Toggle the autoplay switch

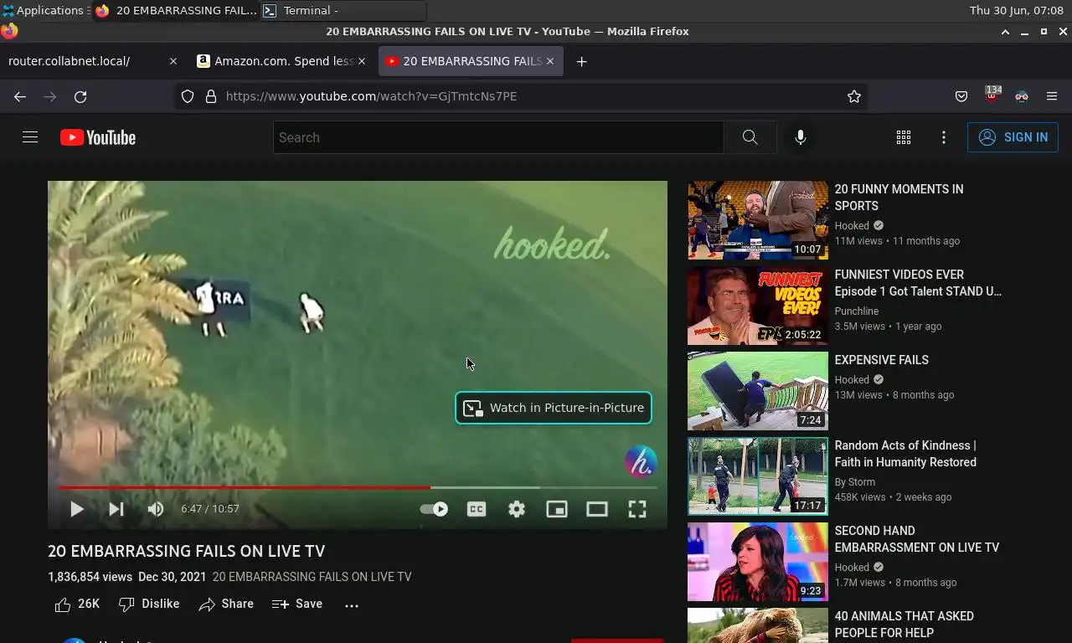pos(434,509)
